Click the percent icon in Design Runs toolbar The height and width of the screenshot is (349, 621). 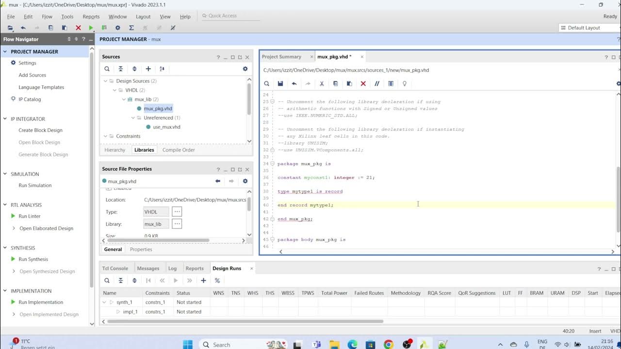[217, 280]
